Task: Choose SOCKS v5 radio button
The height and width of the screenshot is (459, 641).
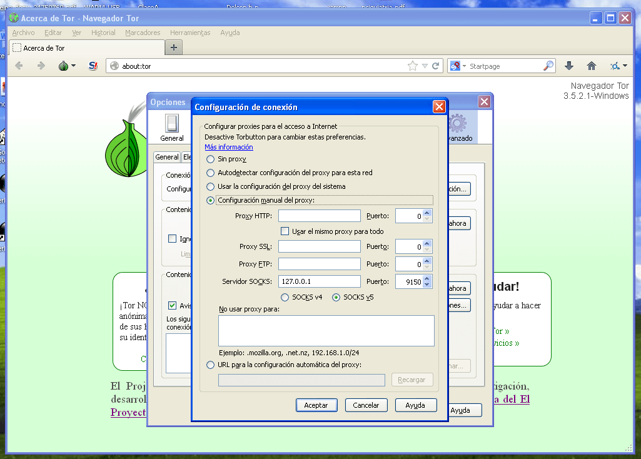Action: (x=336, y=297)
